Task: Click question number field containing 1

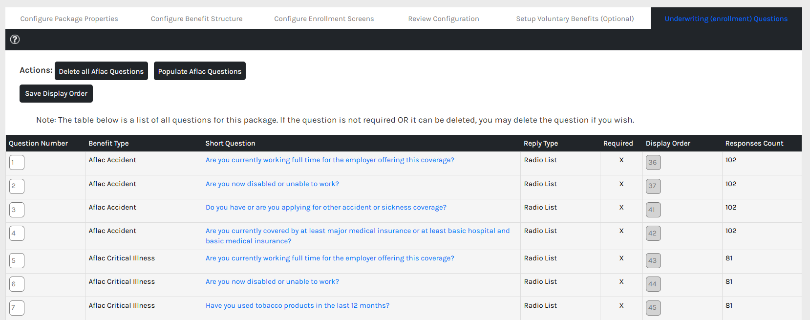Action: click(x=17, y=162)
